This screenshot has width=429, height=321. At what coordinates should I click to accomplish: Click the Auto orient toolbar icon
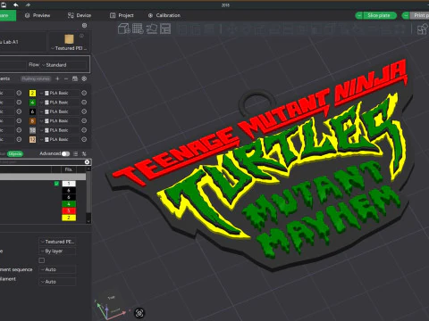click(x=152, y=29)
